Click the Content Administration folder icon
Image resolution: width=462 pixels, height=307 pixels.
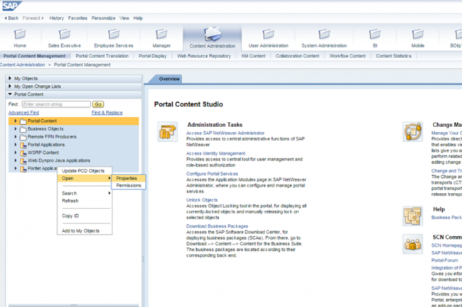213,34
